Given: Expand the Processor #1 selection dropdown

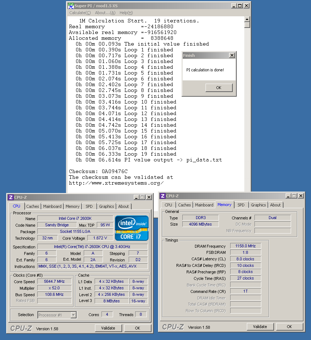Looking at the screenshot, I should 74,315.
